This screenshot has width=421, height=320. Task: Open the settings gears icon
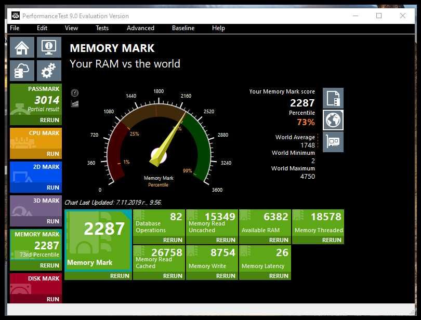pos(49,71)
